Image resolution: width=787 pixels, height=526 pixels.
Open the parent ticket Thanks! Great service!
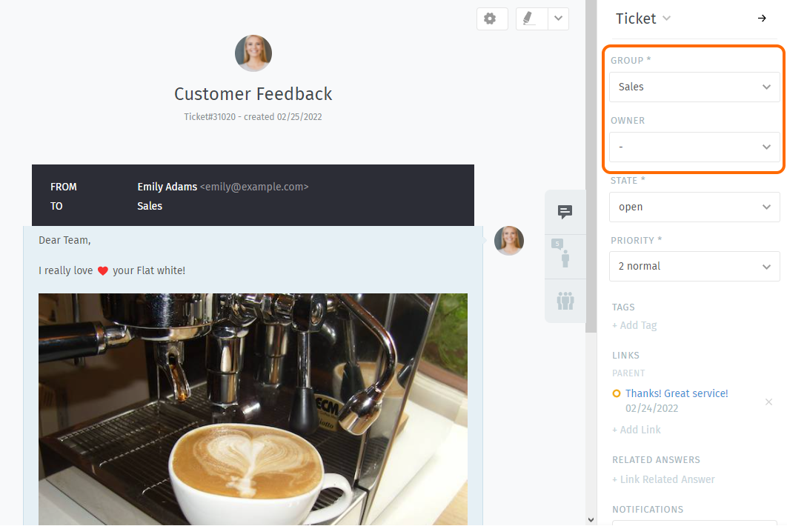[677, 393]
